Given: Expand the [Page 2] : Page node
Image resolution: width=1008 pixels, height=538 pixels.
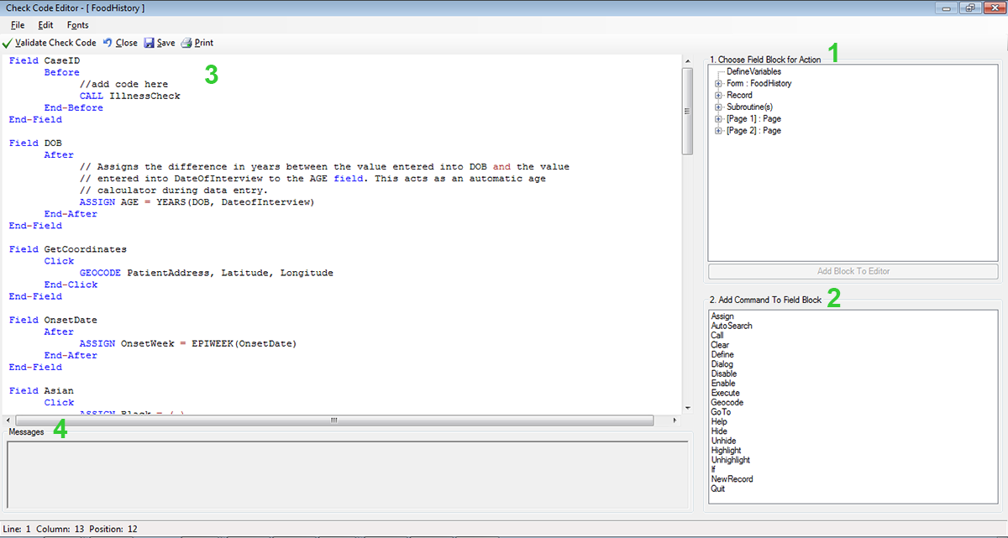Looking at the screenshot, I should point(718,131).
